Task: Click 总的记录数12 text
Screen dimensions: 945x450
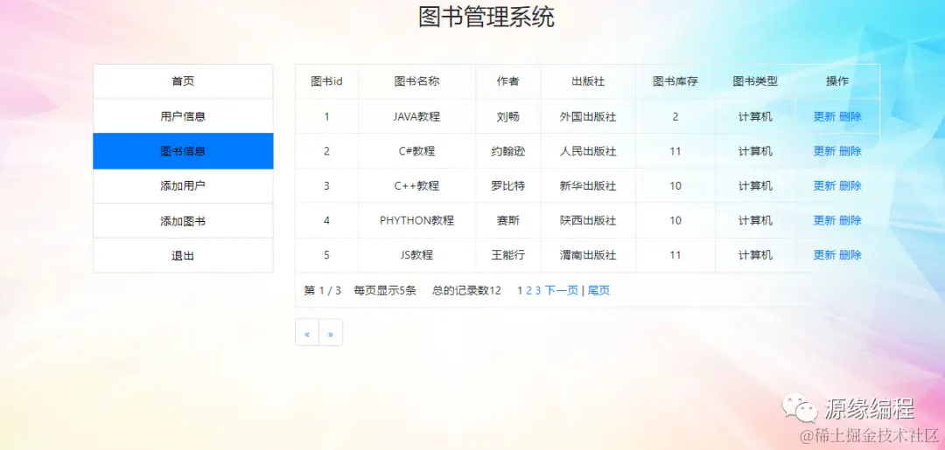Action: tap(466, 291)
